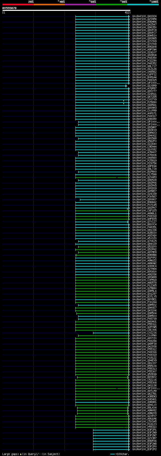Open hit UniRef100_Q96350
Image resolution: width=161 pixels, height=456 pixels.
tap(144, 28)
